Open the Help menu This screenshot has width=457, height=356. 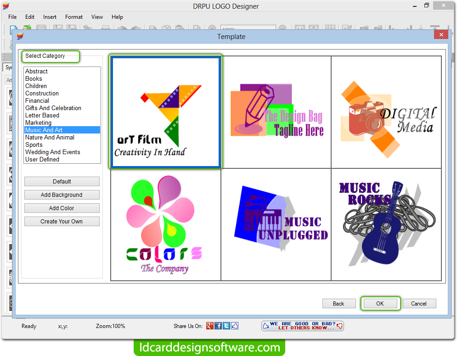(117, 17)
